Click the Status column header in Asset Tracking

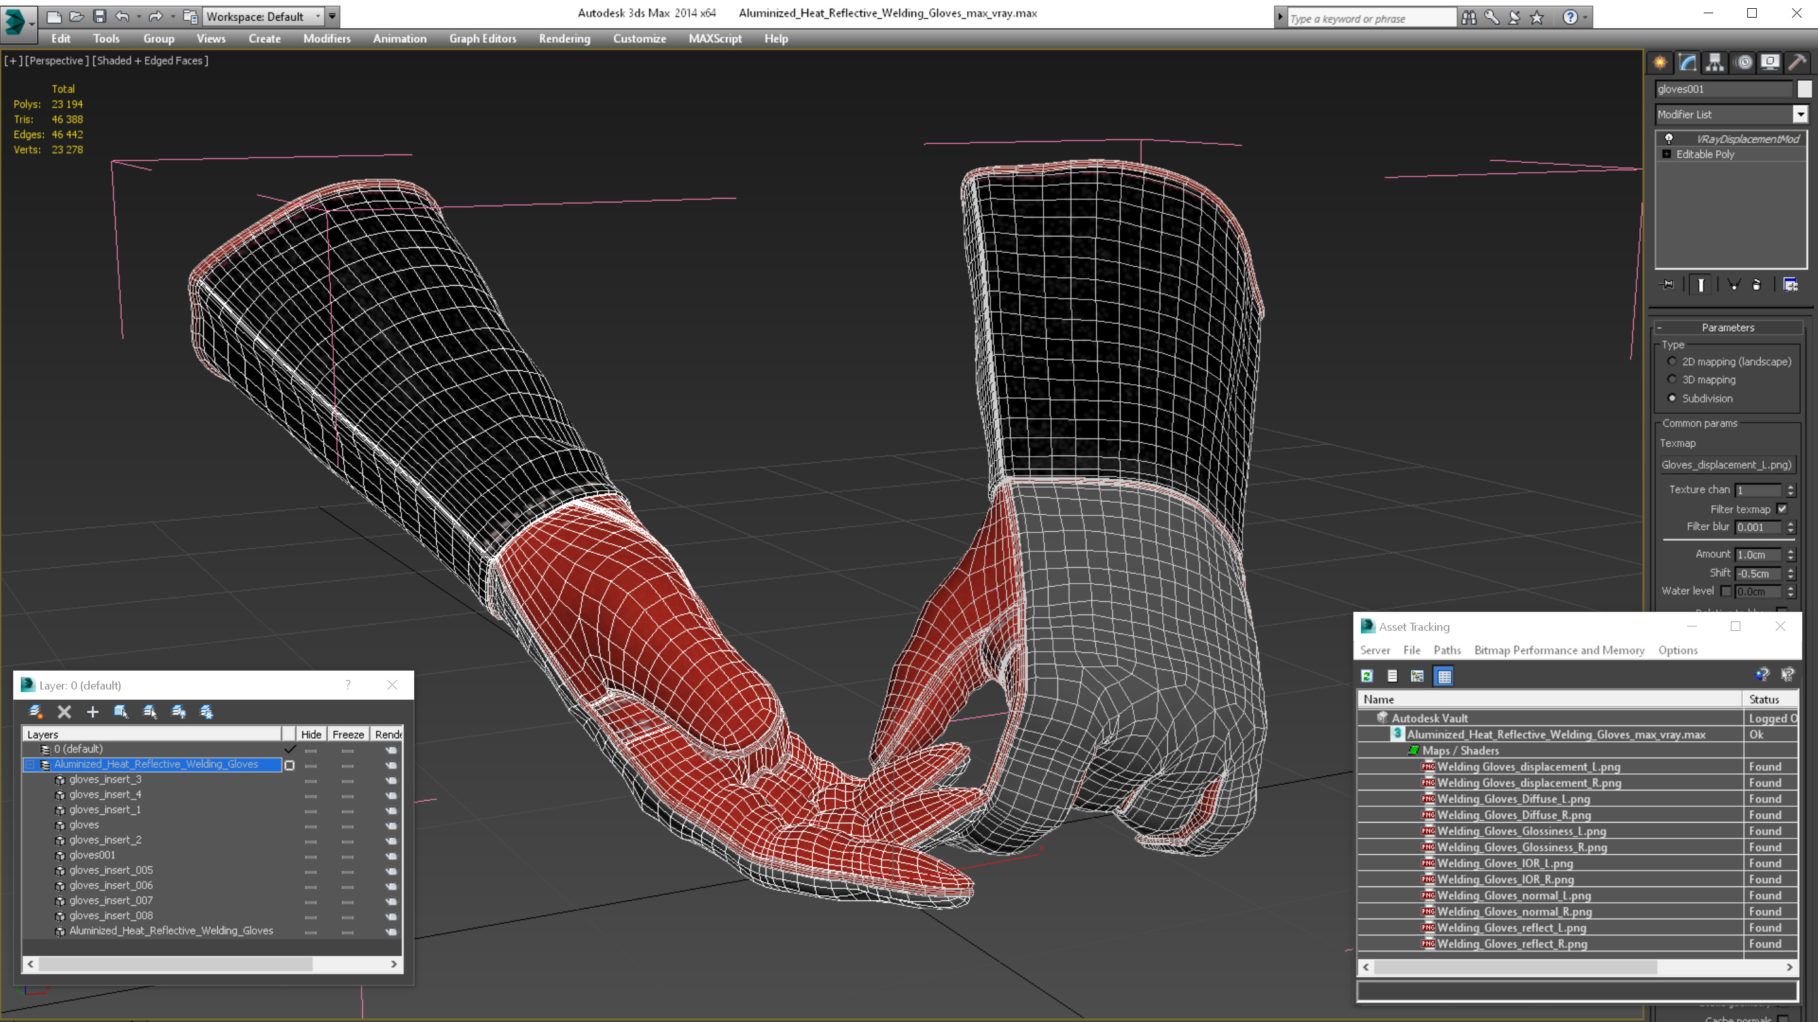pyautogui.click(x=1769, y=700)
